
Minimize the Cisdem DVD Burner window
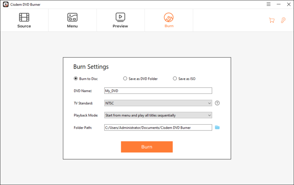coord(279,4)
